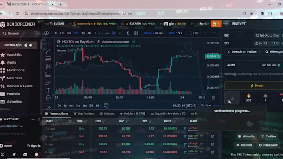Open a new browser tab
Viewport: 283px width, 159px height.
(60, 4)
